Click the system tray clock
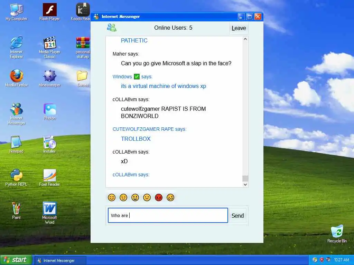 coord(342,260)
